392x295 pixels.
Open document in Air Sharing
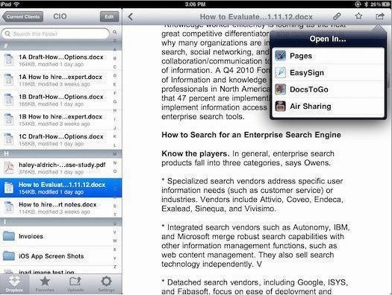point(328,107)
